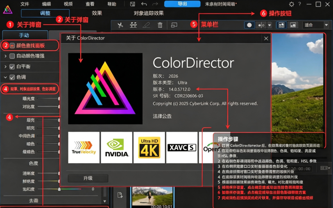The height and width of the screenshot is (208, 333).
Task: Click the 暗色 slider
Action: click(x=48, y=144)
